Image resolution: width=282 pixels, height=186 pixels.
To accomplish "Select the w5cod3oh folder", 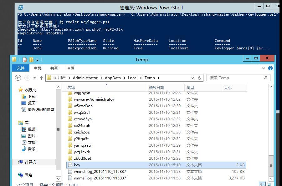I will click(x=156, y=106).
